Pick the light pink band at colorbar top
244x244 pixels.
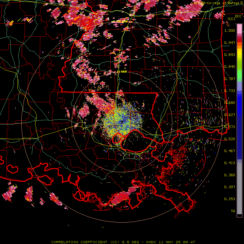point(239,29)
